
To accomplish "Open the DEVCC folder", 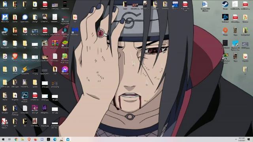I will tap(35, 4).
